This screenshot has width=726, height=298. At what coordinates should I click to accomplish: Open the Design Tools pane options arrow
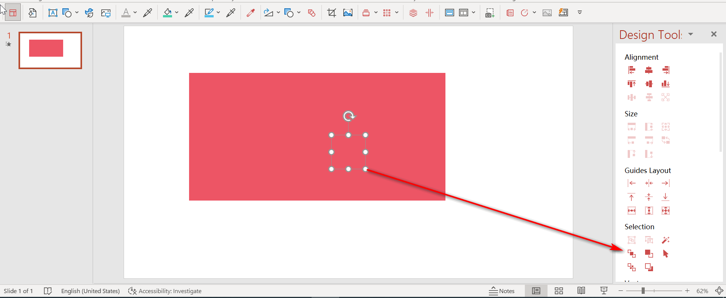[691, 34]
